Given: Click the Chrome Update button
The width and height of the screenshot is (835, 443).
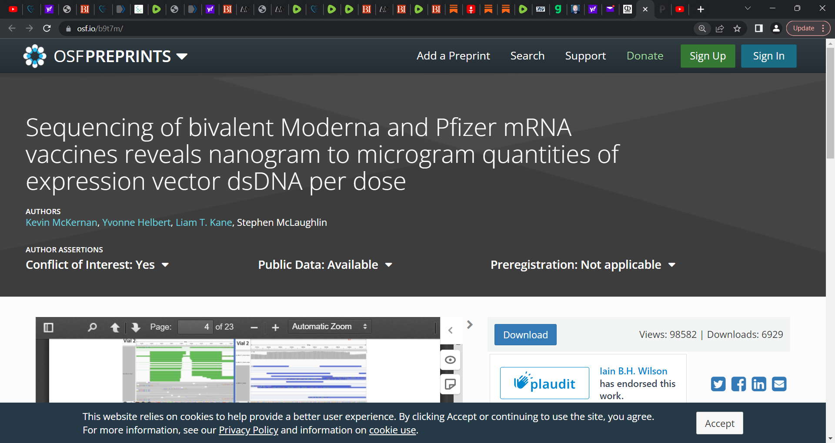Looking at the screenshot, I should [x=808, y=28].
